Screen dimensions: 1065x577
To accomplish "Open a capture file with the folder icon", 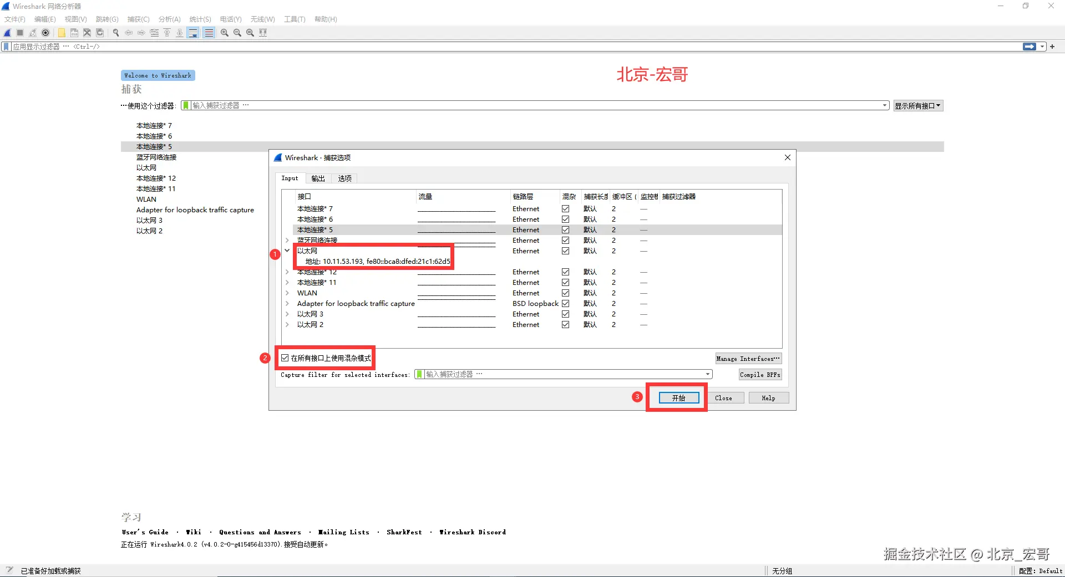I will click(x=62, y=33).
